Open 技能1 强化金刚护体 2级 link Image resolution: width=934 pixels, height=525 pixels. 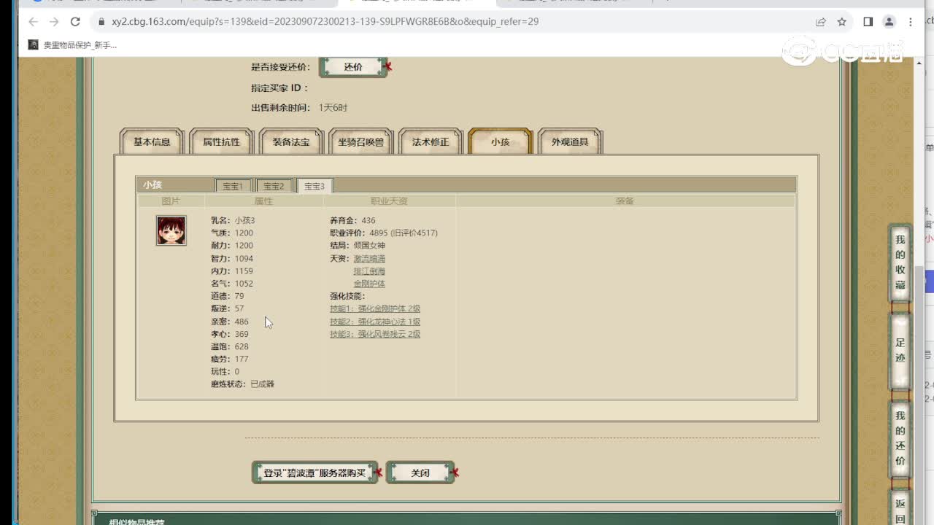click(x=375, y=309)
